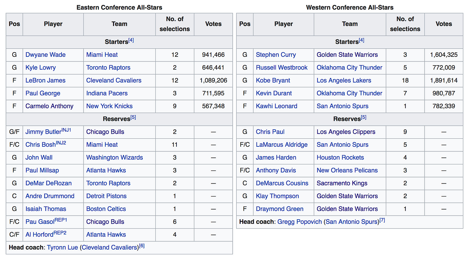
Task: Open the Klay Thompson player link
Action: point(277,196)
